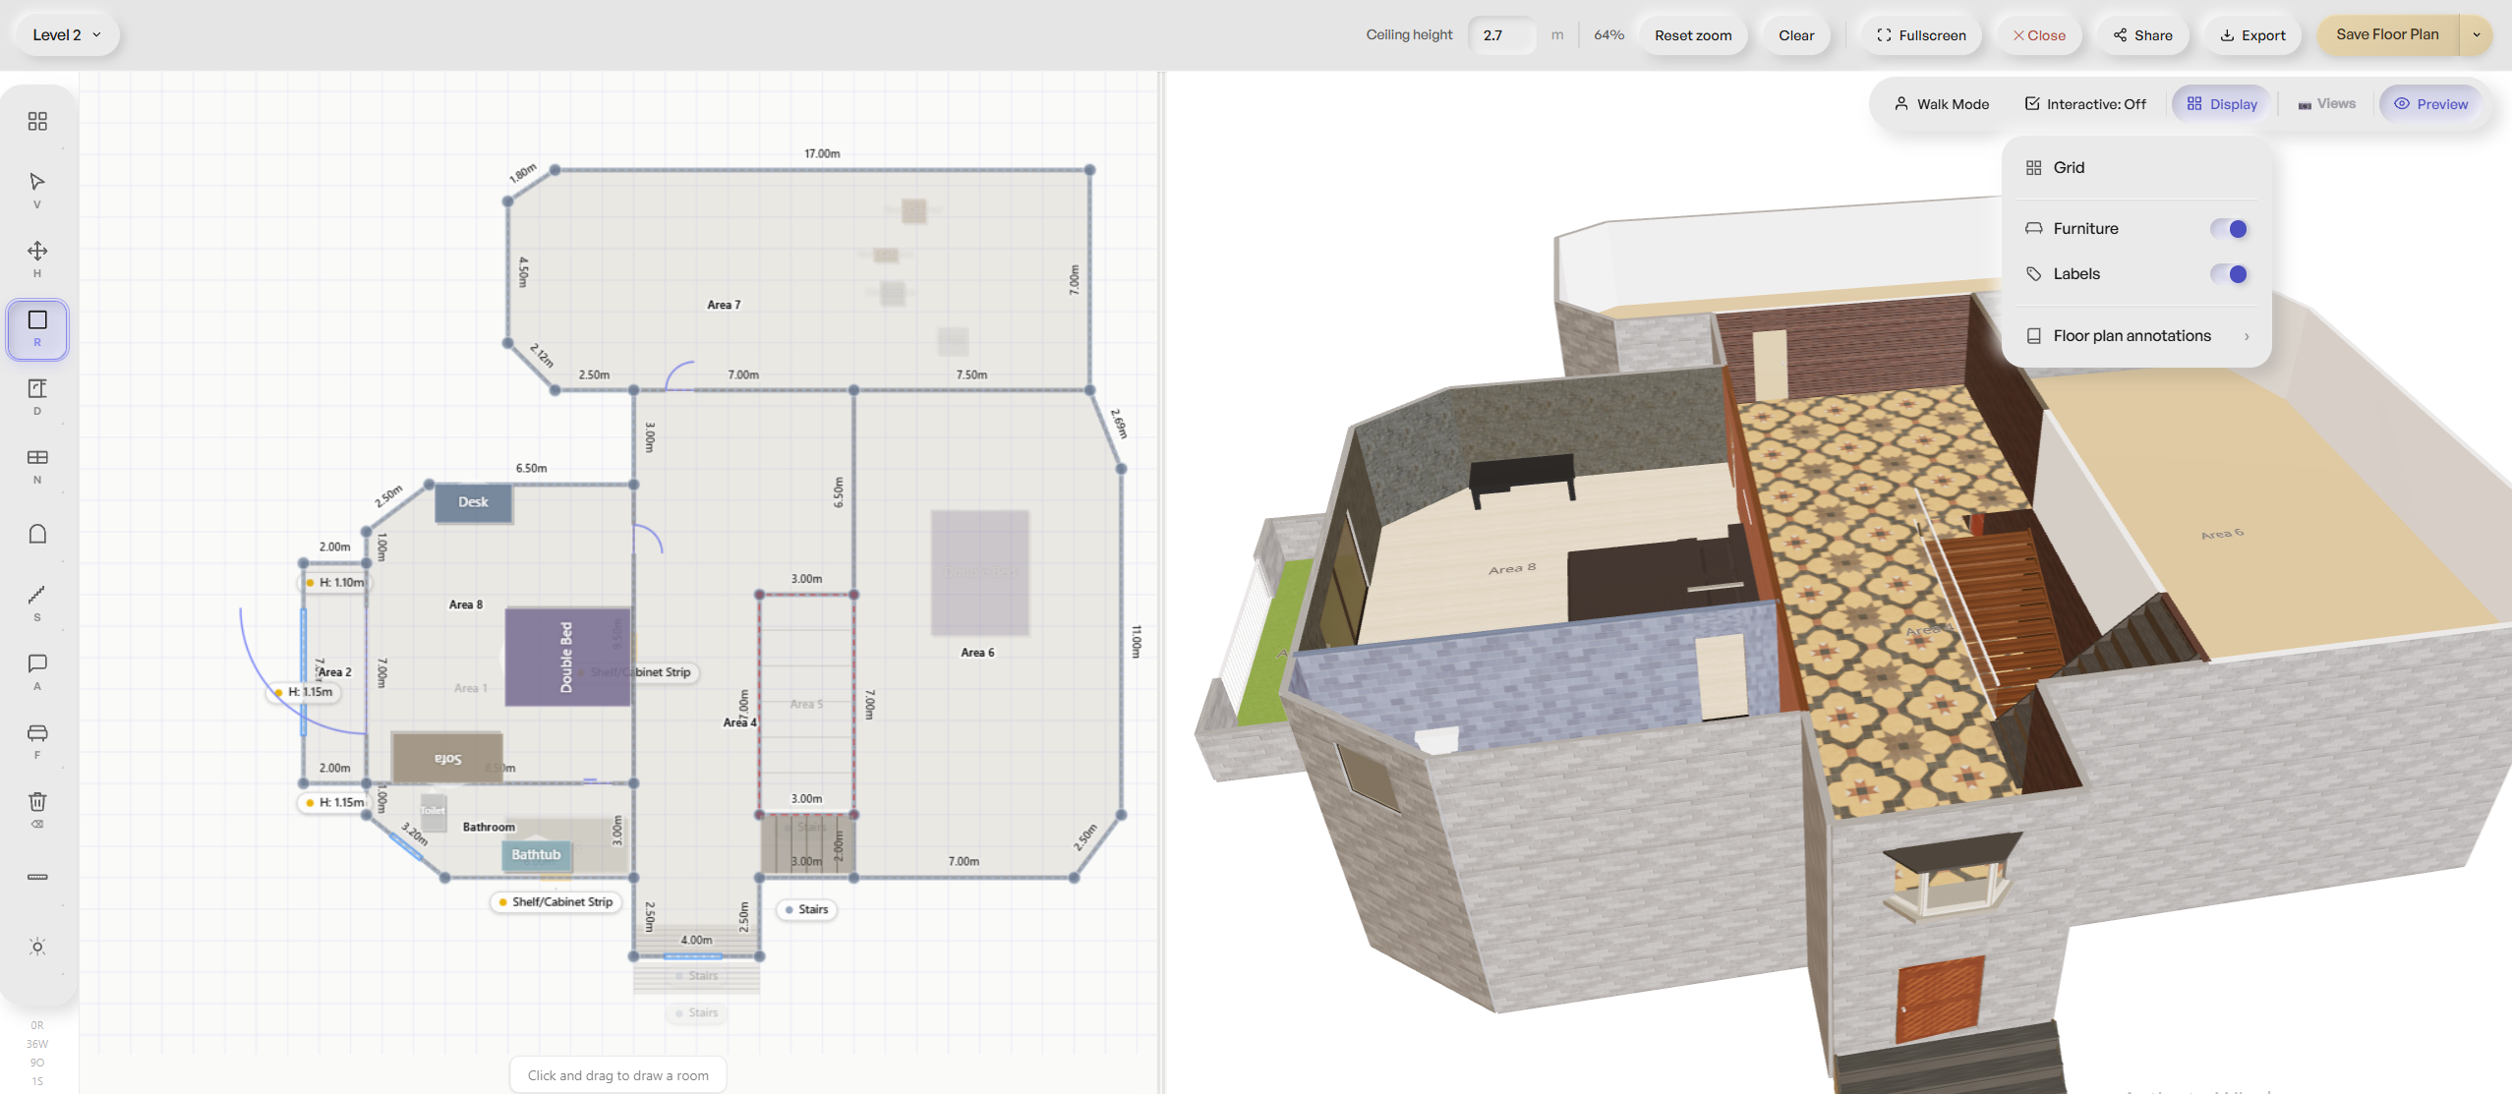Toggle Labels visibility switch
This screenshot has height=1094, width=2512.
2229,274
